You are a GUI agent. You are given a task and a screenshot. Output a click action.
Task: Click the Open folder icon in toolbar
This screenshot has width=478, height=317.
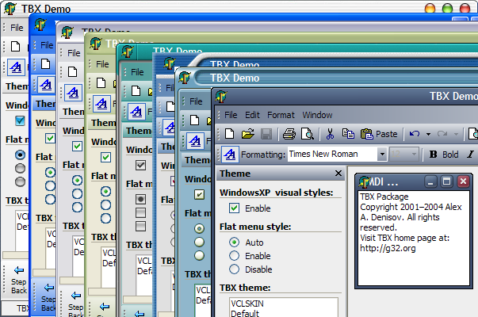pyautogui.click(x=247, y=134)
